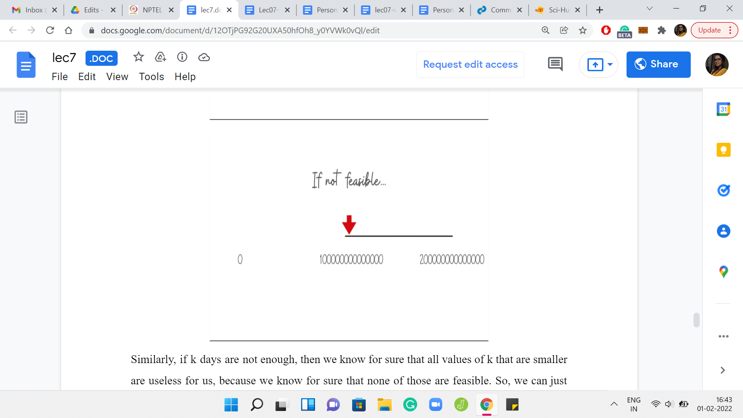Open Zoom from the Windows taskbar
Screen dimensions: 743x418
click(x=435, y=405)
